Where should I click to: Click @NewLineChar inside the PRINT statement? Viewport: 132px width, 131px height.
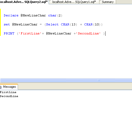coord(59,33)
